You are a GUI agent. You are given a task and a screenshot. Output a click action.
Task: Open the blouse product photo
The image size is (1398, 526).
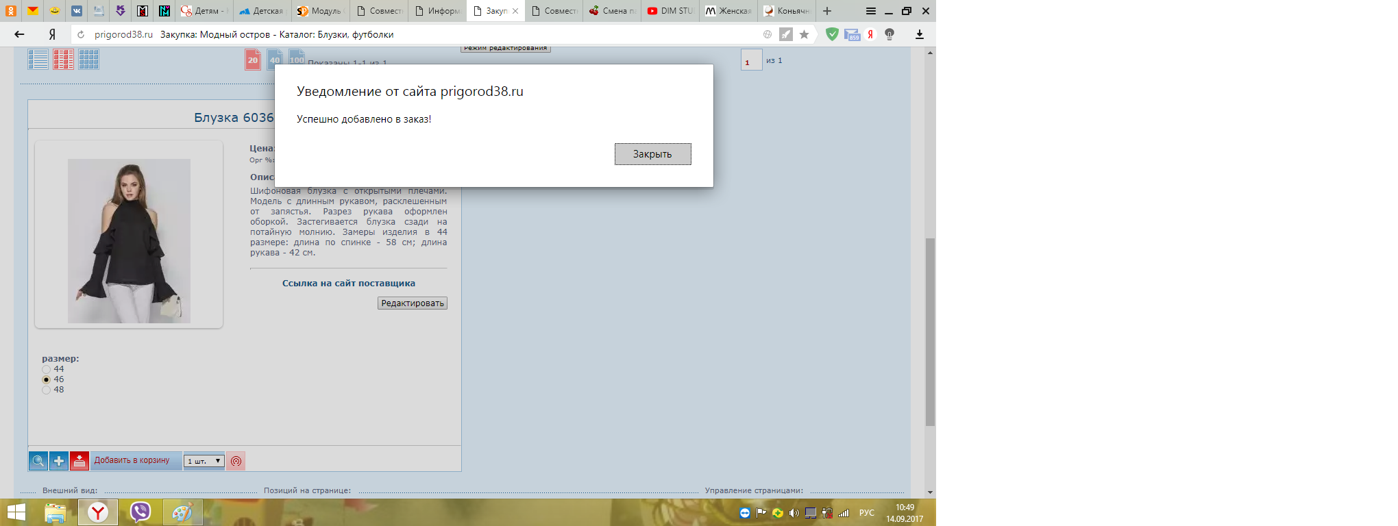coord(129,241)
